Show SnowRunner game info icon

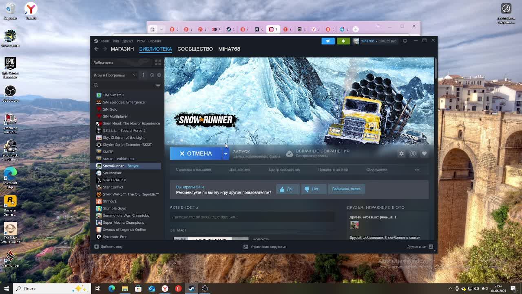[413, 154]
